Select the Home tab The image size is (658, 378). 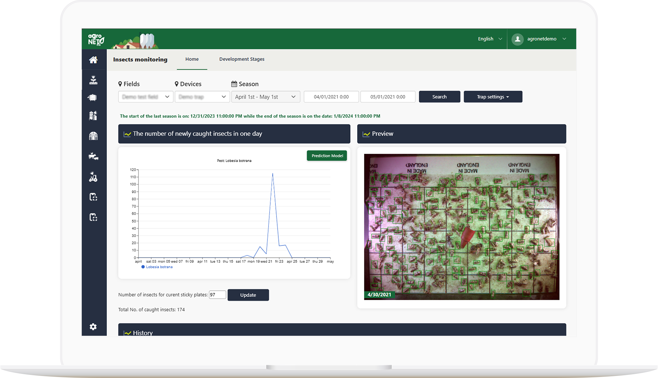click(192, 59)
